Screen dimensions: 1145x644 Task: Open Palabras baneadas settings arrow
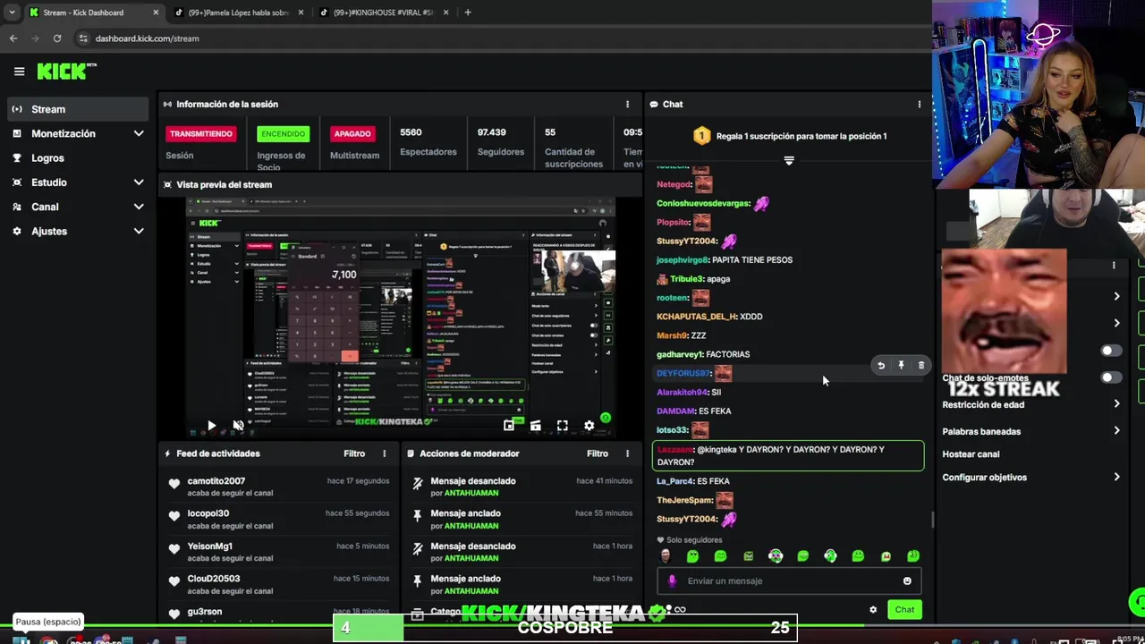click(x=1116, y=431)
